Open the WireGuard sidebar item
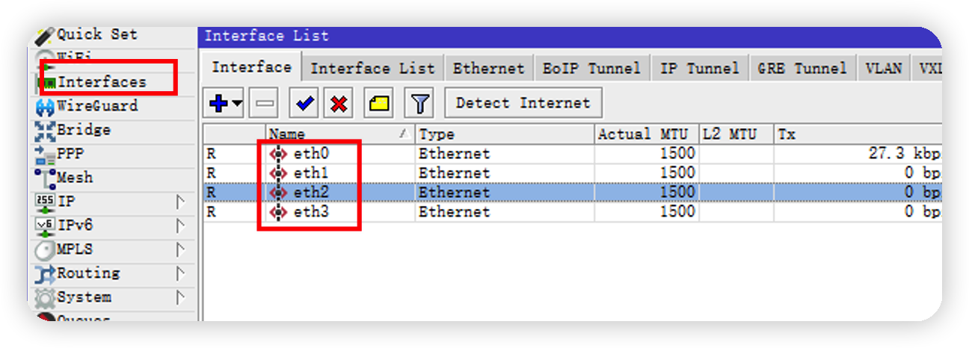969x348 pixels. 96,106
